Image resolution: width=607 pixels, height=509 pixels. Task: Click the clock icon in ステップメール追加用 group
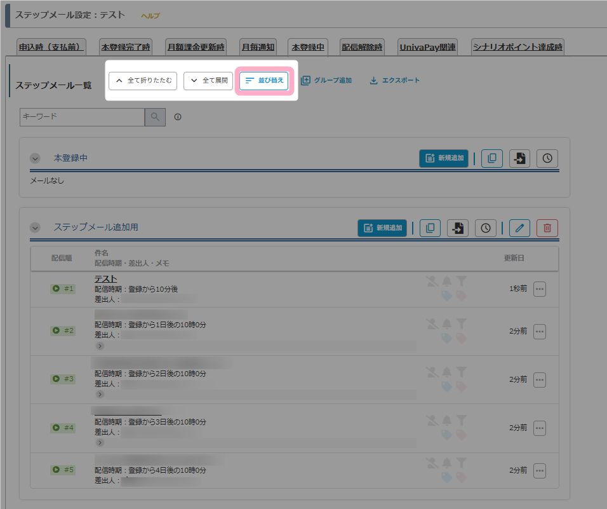pos(486,227)
